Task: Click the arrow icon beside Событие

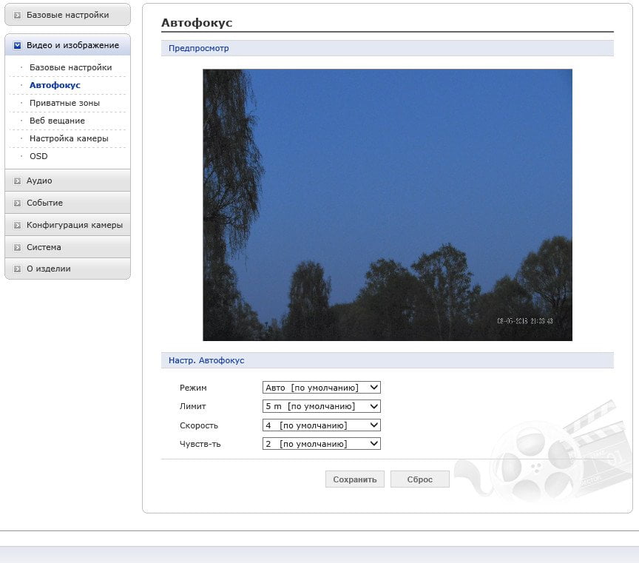Action: tap(17, 203)
